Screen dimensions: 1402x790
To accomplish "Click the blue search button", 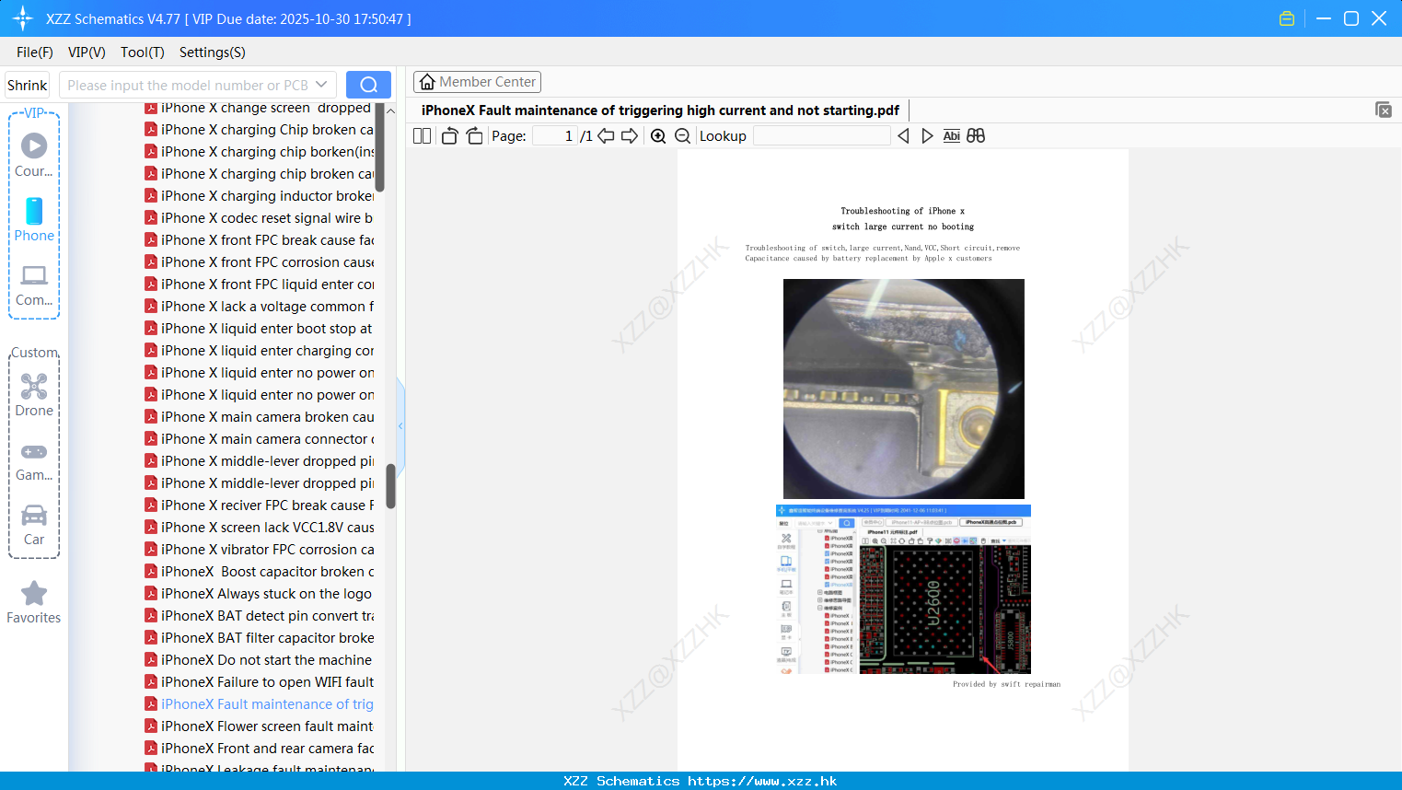I will (368, 85).
